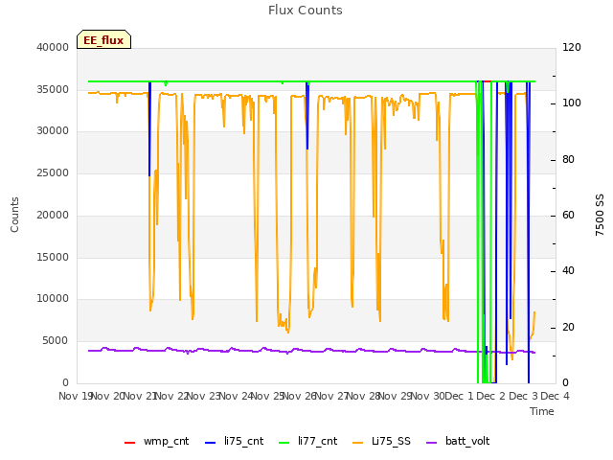Click the Dec 3 date label
The height and width of the screenshot is (460, 613).
(x=524, y=396)
